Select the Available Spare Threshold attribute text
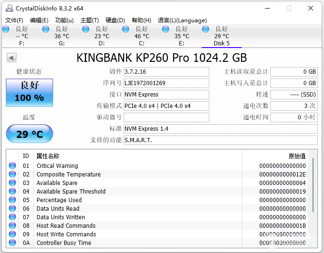Image resolution: width=324 pixels, height=253 pixels. (71, 192)
